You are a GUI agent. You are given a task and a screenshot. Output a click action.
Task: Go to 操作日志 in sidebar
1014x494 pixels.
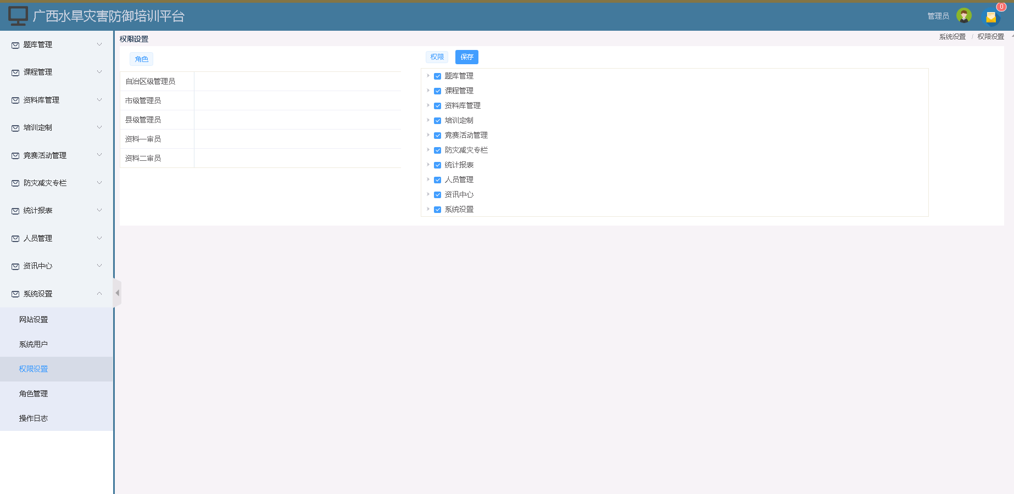coord(34,418)
